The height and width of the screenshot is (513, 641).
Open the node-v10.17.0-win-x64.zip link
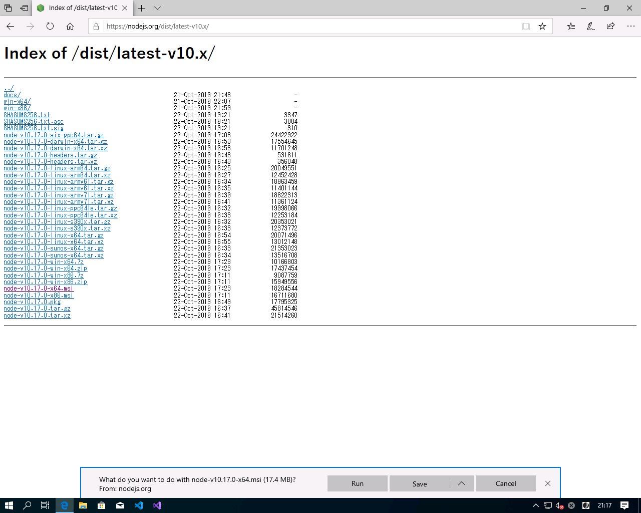(x=46, y=269)
